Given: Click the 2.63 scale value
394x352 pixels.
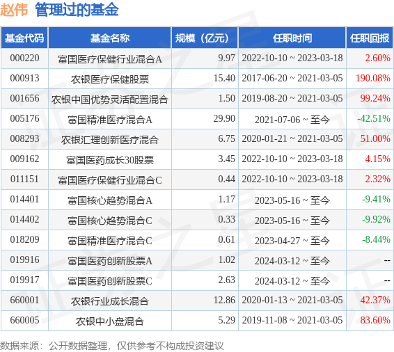Looking at the screenshot, I should click(226, 280).
